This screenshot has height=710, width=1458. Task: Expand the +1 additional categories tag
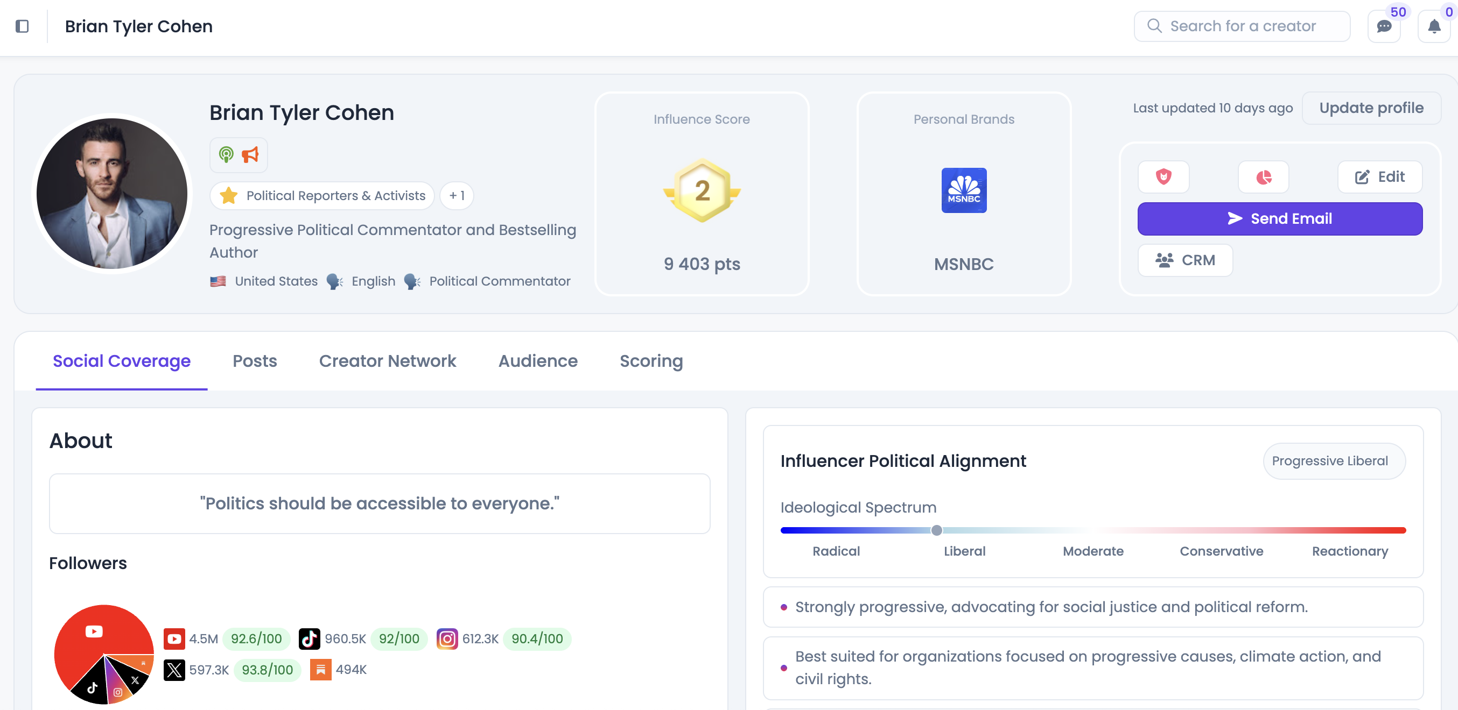click(457, 196)
